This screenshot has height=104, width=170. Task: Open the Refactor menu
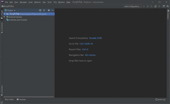[x=37, y=2]
